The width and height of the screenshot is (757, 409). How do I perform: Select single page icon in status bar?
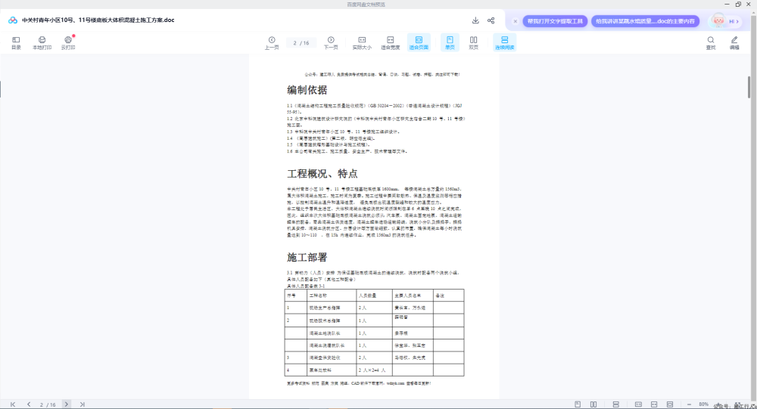tap(578, 404)
